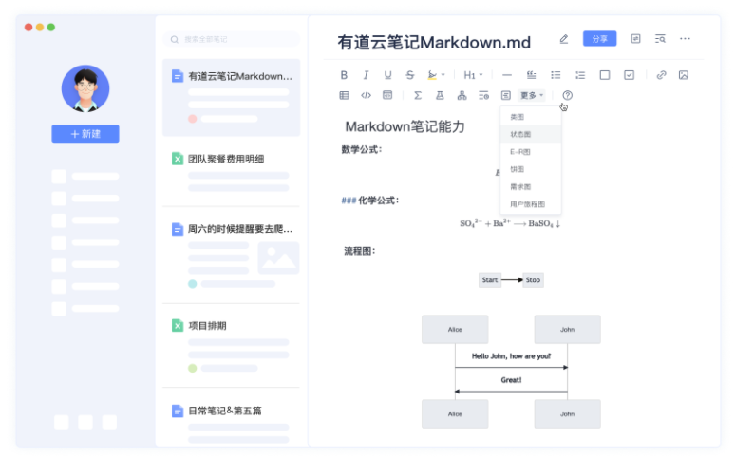Click the pencil edit icon beside the title

tap(564, 39)
